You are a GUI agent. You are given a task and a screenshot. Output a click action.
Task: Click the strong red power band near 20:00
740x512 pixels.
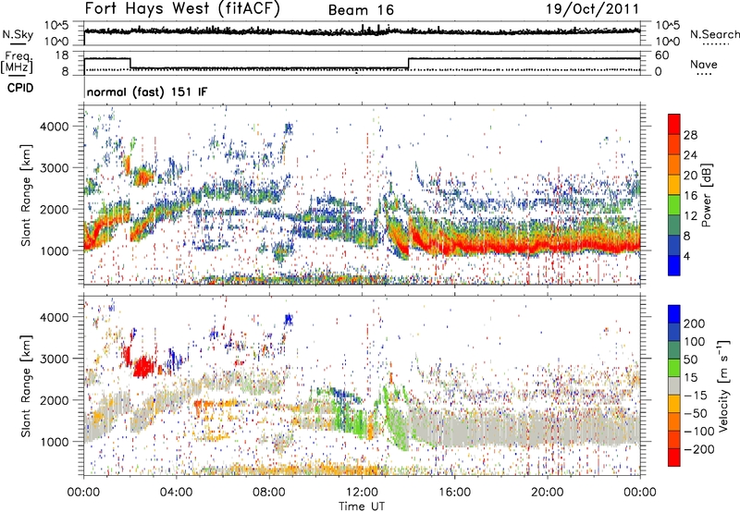(548, 247)
